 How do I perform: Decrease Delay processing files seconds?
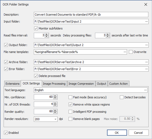[108, 36]
